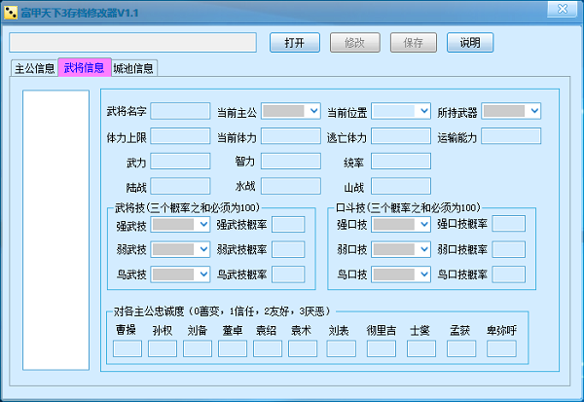Click the loyalty field under 董卓
Viewport: 584px width, 402px height.
233,348
